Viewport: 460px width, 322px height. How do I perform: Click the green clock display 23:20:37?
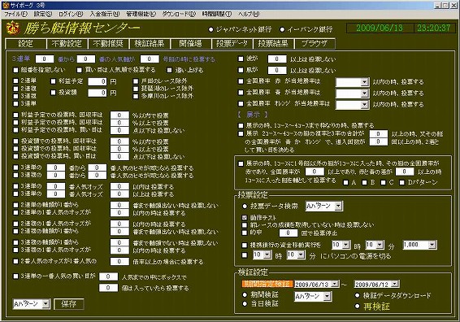click(434, 28)
